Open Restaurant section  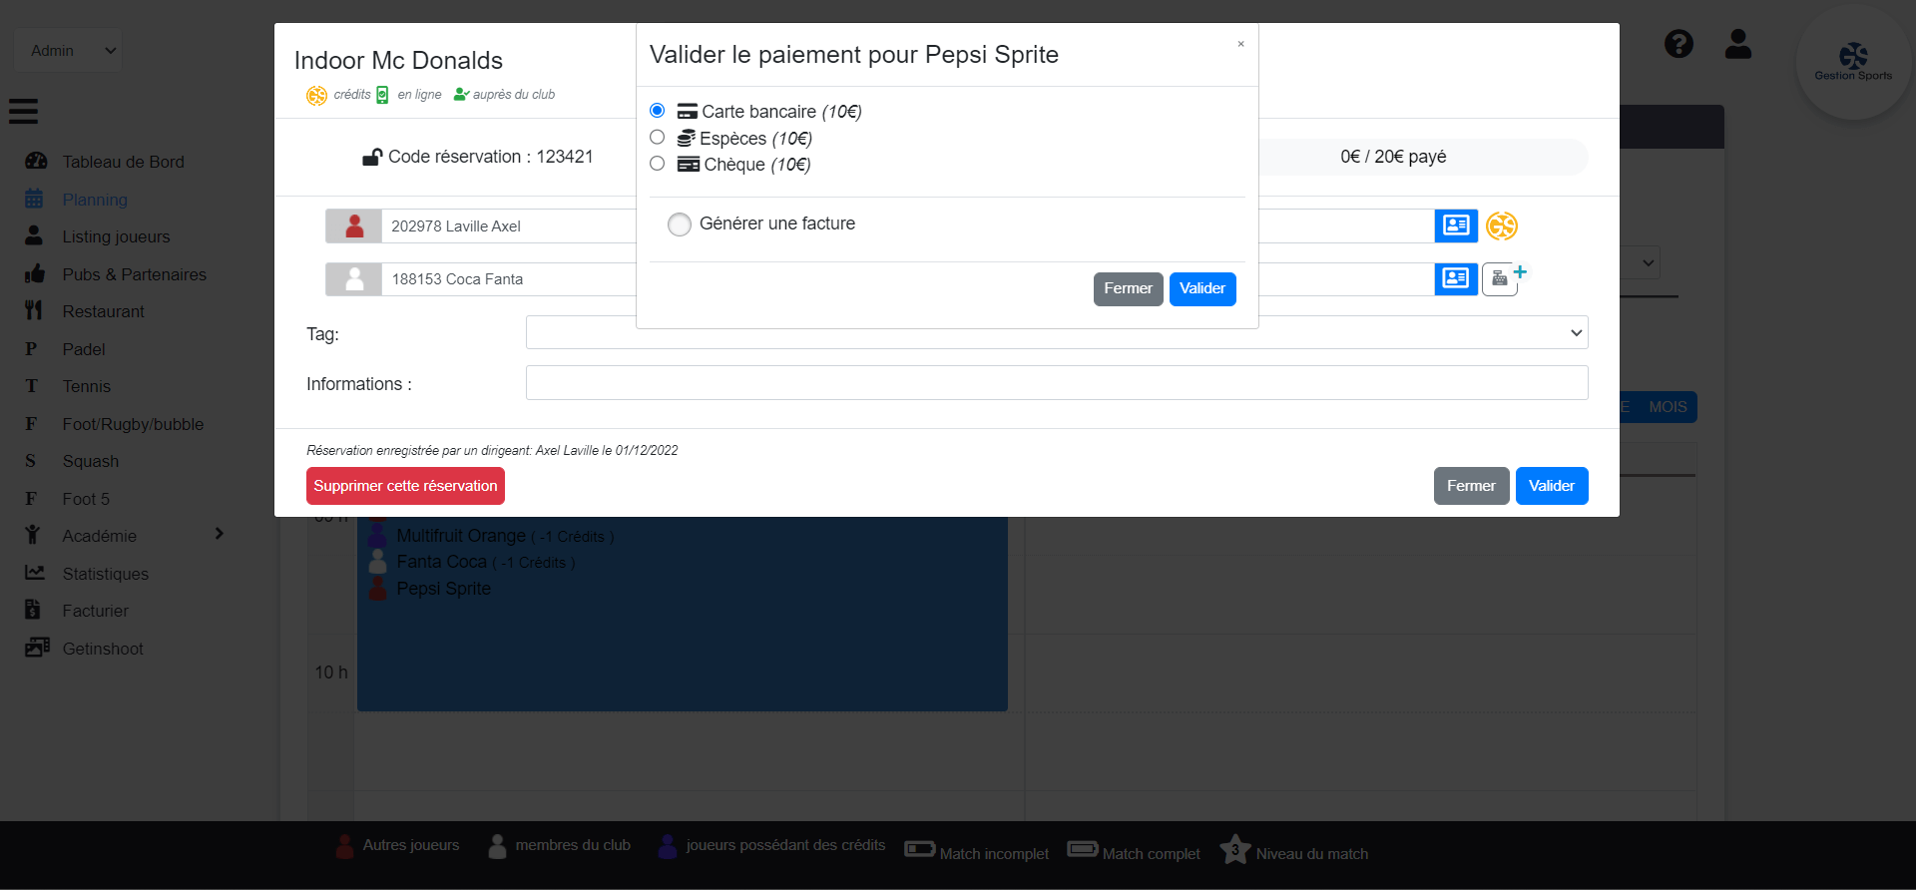coord(103,311)
